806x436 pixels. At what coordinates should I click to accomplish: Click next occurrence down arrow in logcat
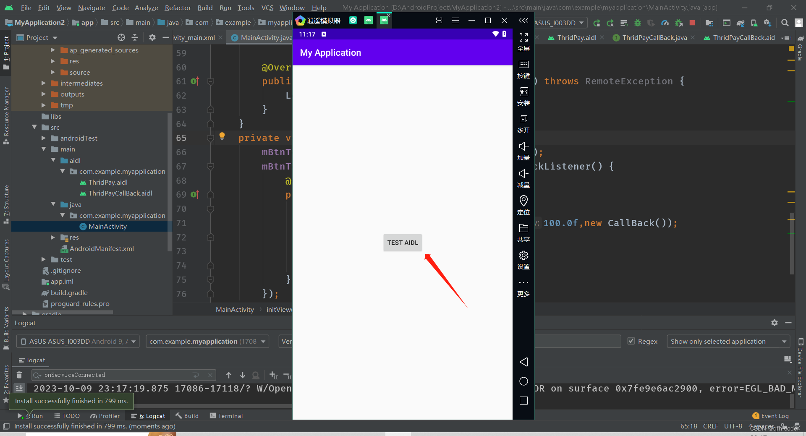tap(242, 375)
